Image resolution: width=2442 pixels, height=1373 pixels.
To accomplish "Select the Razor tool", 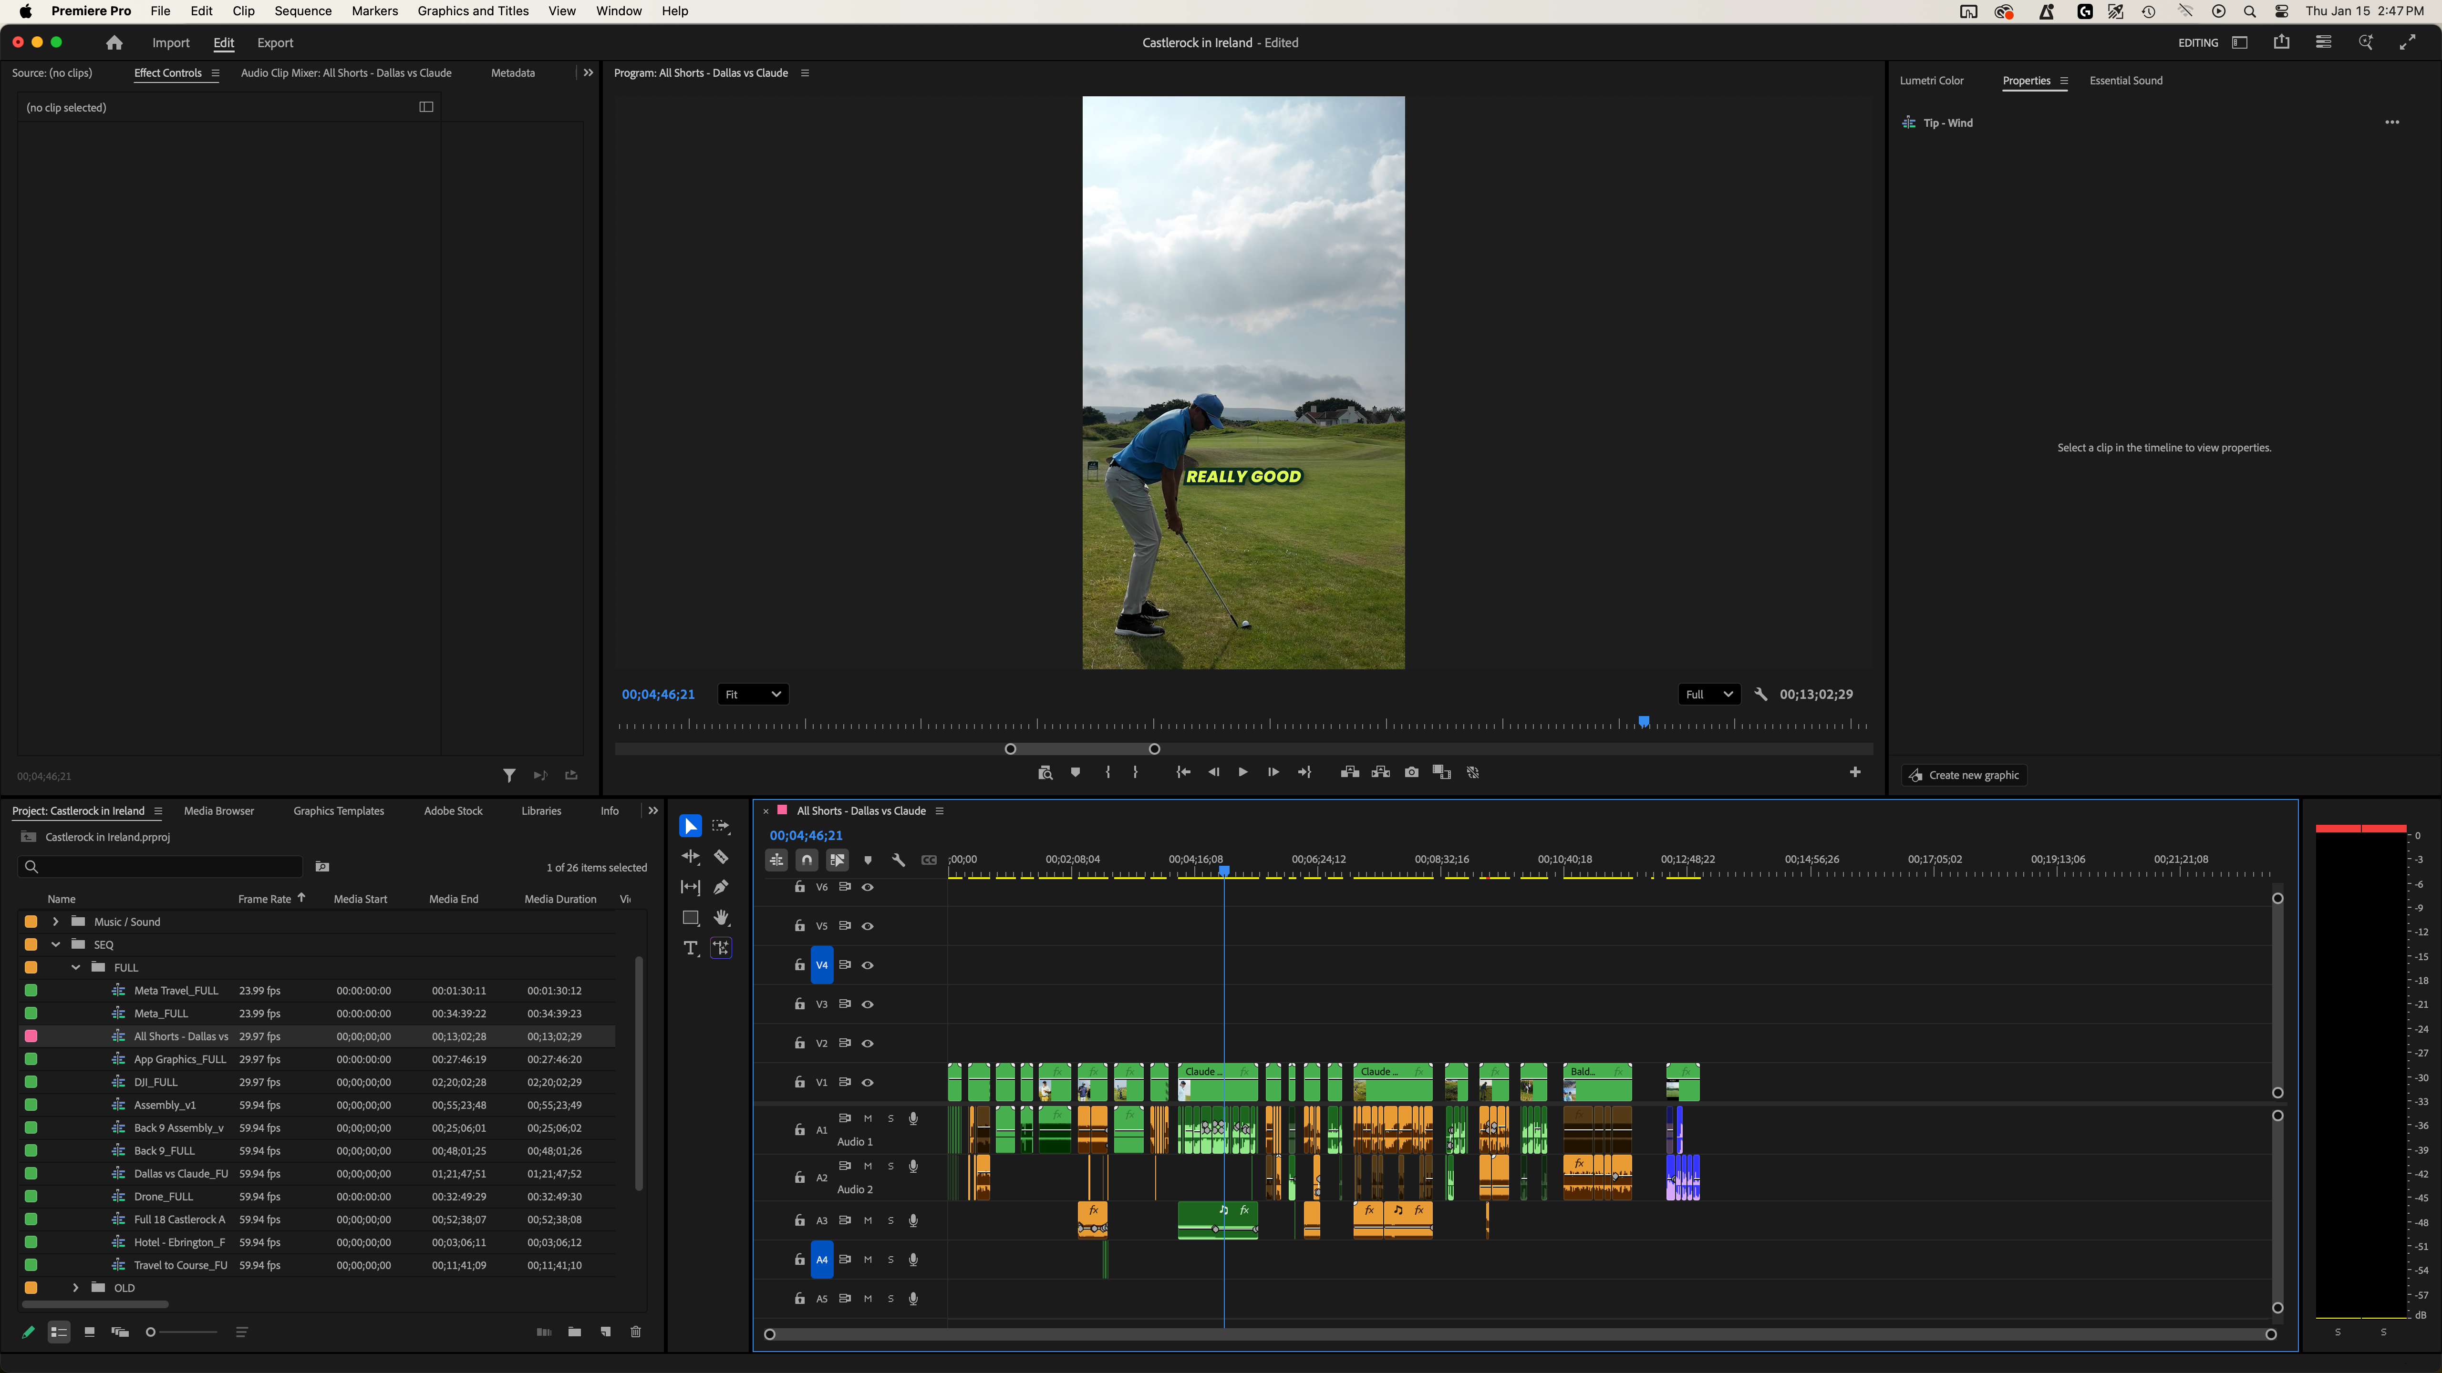I will pyautogui.click(x=722, y=857).
